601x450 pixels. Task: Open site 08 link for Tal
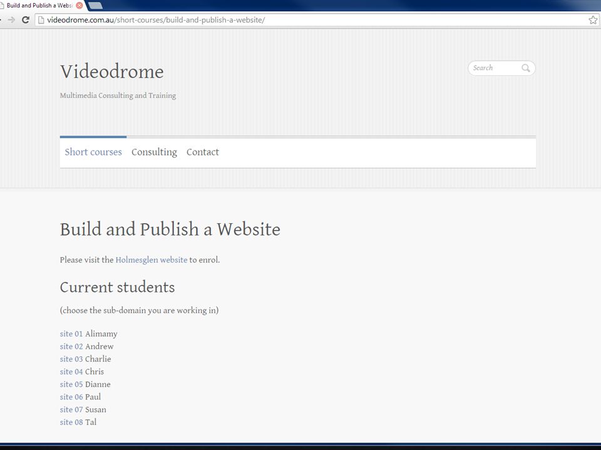pos(71,422)
